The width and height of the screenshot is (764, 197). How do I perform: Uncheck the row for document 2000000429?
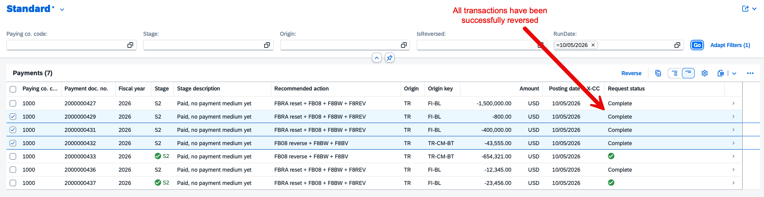tap(13, 117)
